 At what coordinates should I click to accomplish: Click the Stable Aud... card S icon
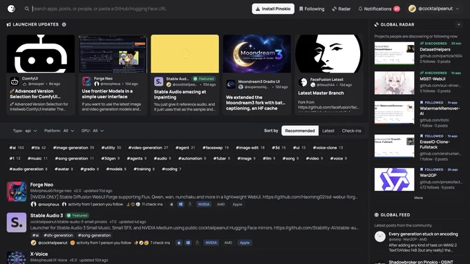click(158, 82)
